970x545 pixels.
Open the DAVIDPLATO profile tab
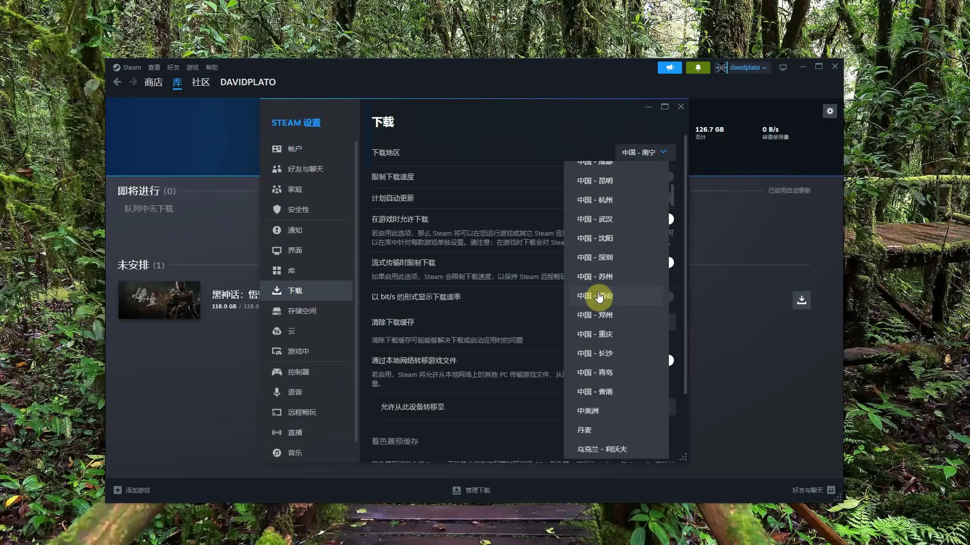pyautogui.click(x=248, y=82)
